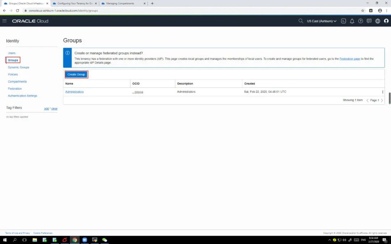391x244 pixels.
Task: Open the Windows Start menu
Action: pyautogui.click(x=5, y=240)
